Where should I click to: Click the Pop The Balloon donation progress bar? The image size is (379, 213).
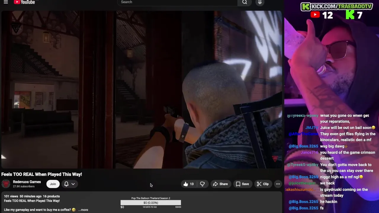(x=151, y=203)
